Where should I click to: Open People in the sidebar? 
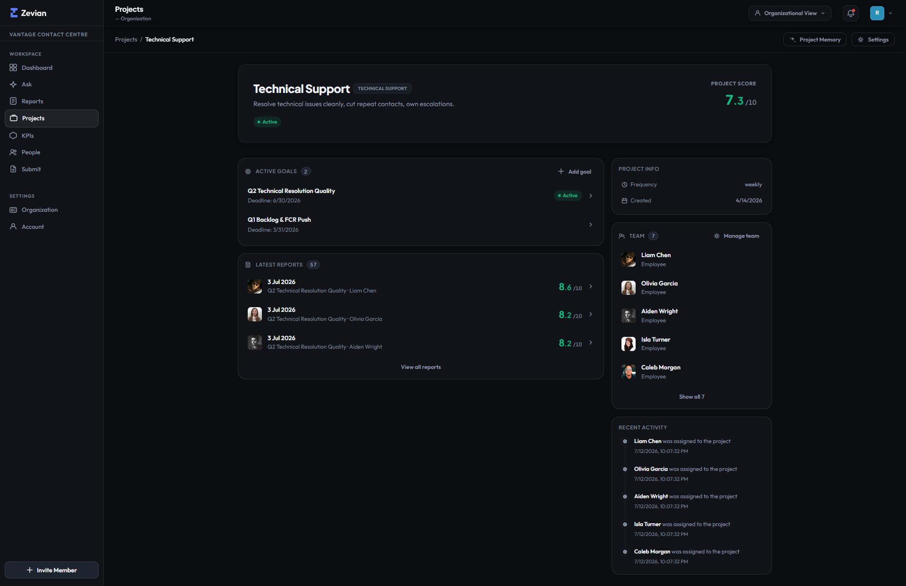(x=51, y=152)
